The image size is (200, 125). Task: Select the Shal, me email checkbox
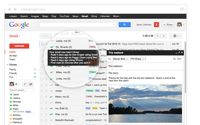42,115
